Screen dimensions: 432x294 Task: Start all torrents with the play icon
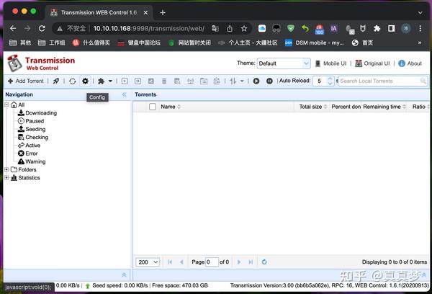tap(256, 81)
